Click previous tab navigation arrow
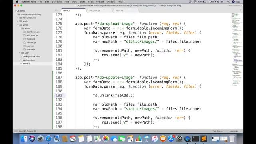The height and width of the screenshot is (144, 256). 55,10
